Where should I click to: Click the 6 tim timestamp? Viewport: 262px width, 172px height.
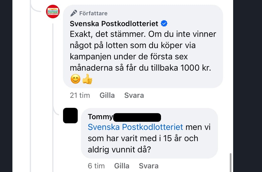tap(96, 166)
